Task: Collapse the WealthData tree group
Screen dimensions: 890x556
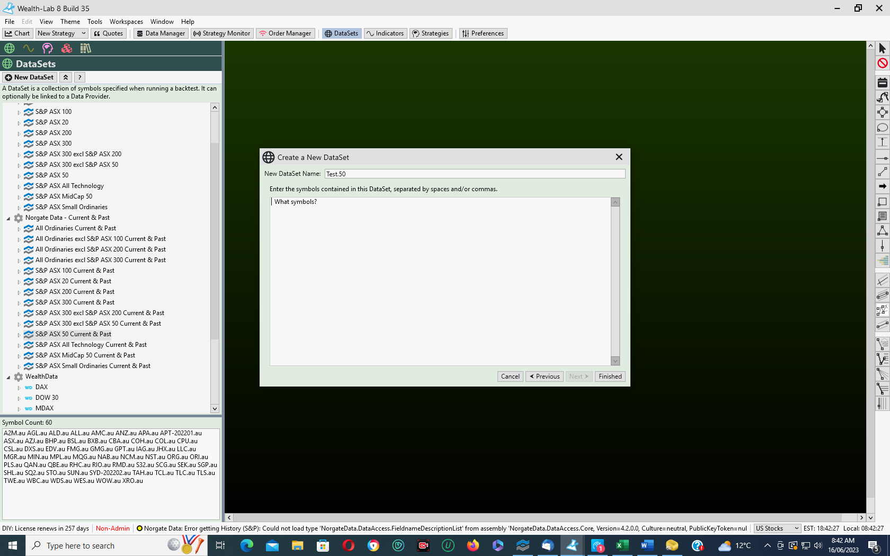Action: pos(8,377)
